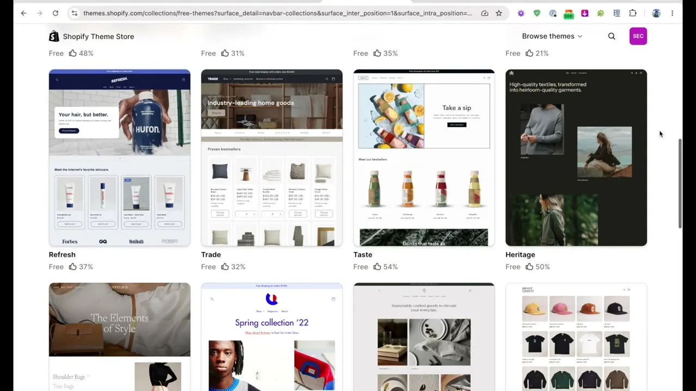Open the Refresh theme title link
This screenshot has width=696, height=391.
pos(62,255)
